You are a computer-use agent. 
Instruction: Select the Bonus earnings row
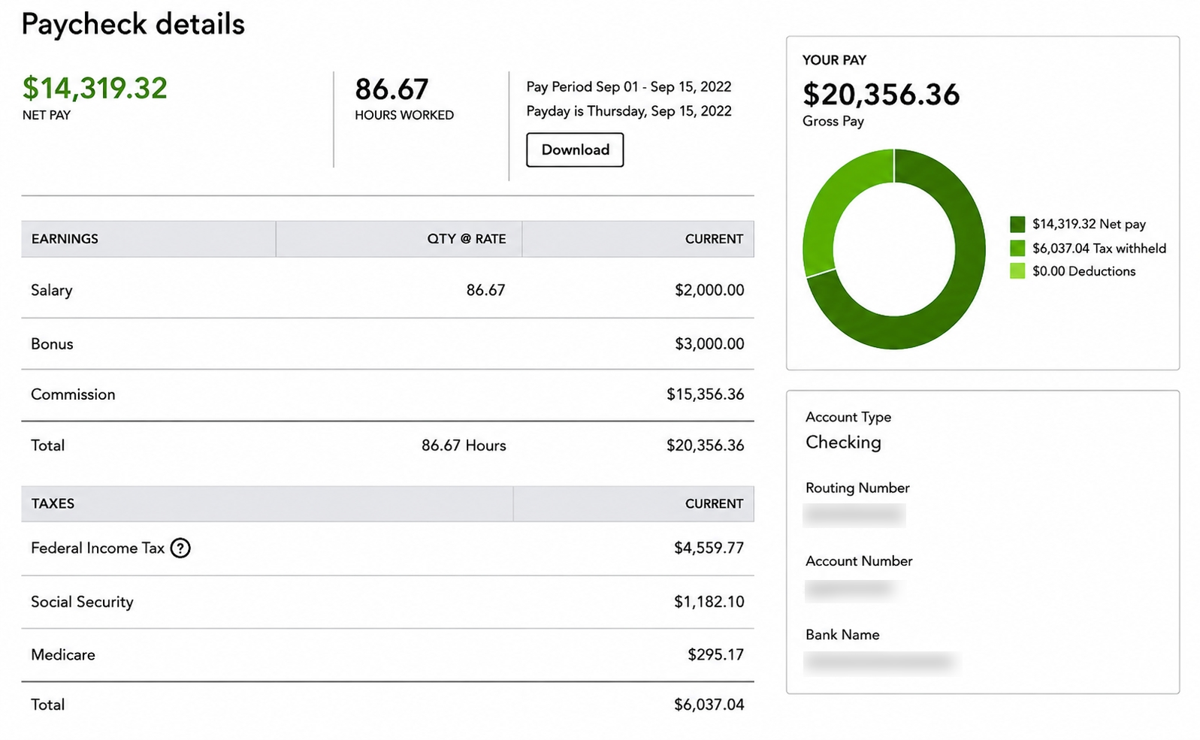tap(388, 343)
